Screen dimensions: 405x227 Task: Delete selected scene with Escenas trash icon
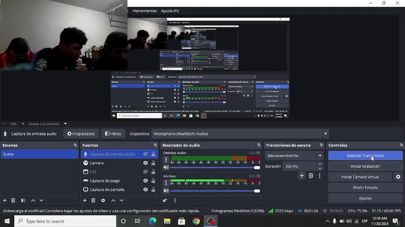coord(13,200)
